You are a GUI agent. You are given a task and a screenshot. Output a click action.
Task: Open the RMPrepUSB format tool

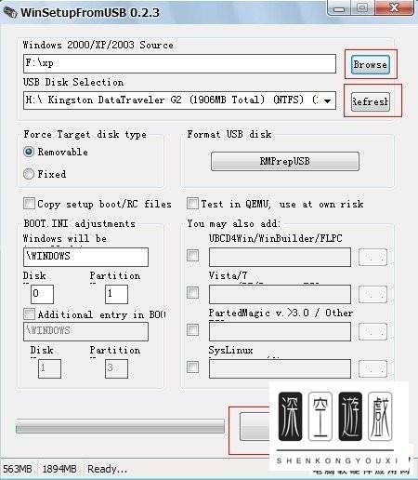[x=285, y=161]
